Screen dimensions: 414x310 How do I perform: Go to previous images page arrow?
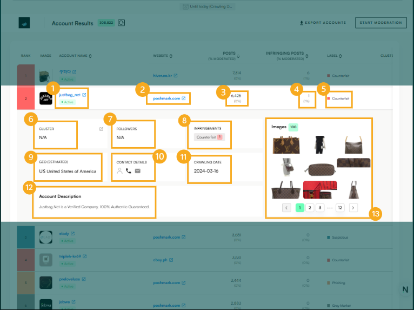tap(286, 208)
